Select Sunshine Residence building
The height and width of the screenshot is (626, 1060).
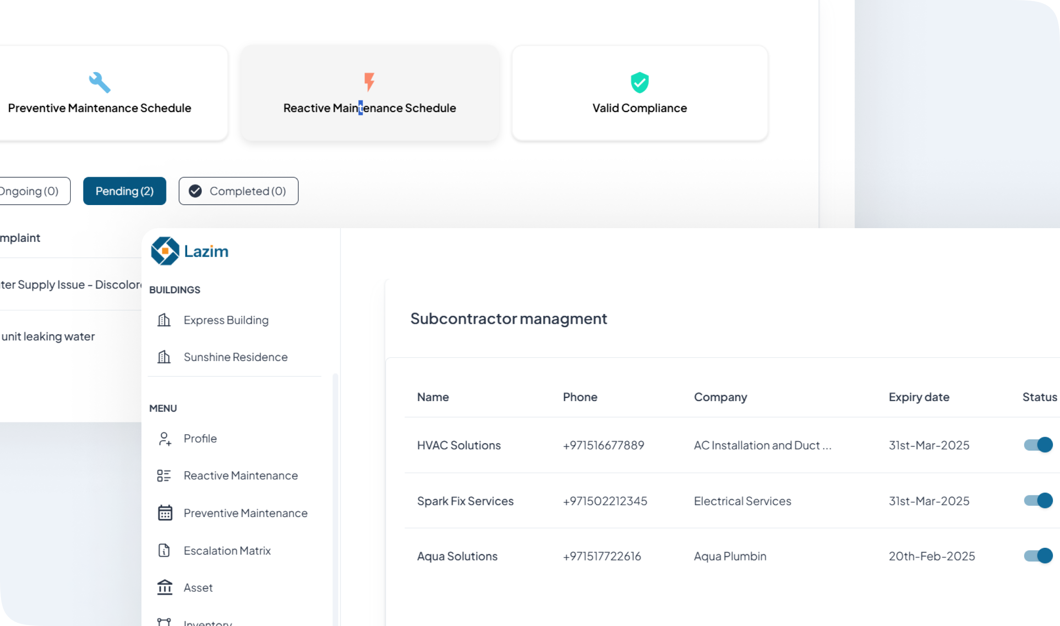click(x=235, y=357)
